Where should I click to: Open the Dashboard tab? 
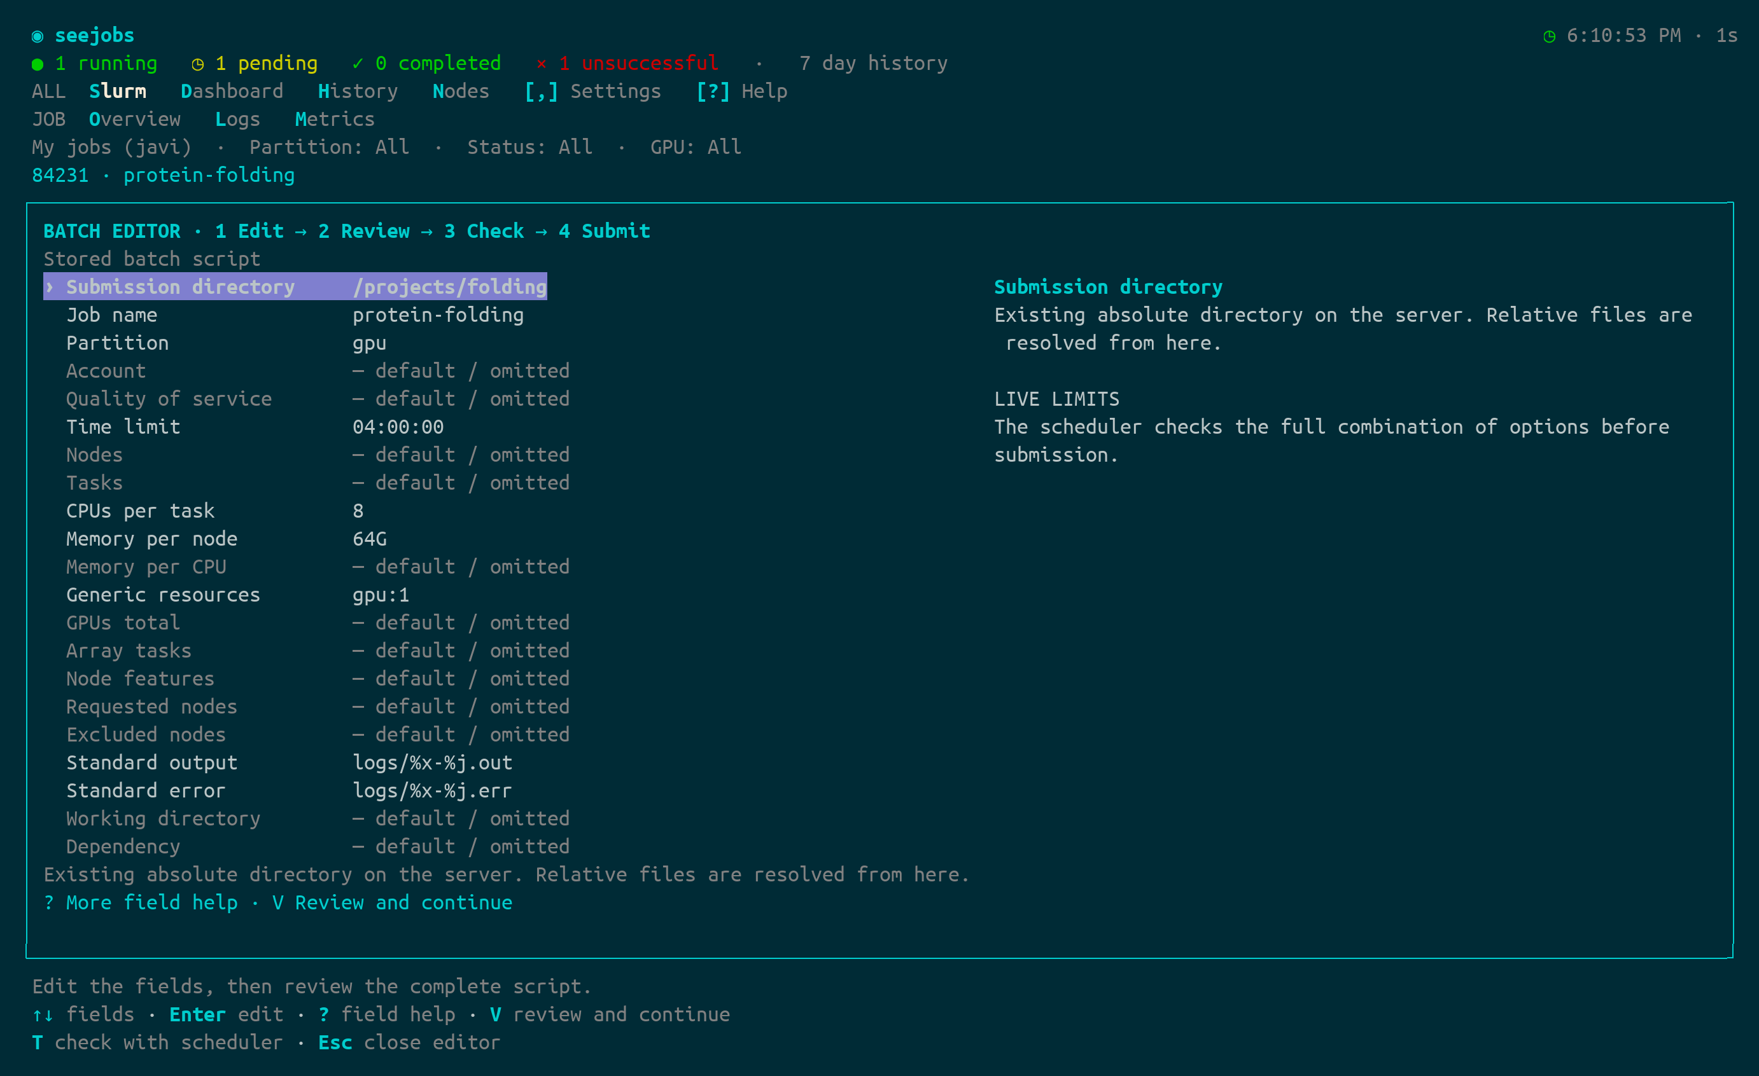coord(232,92)
